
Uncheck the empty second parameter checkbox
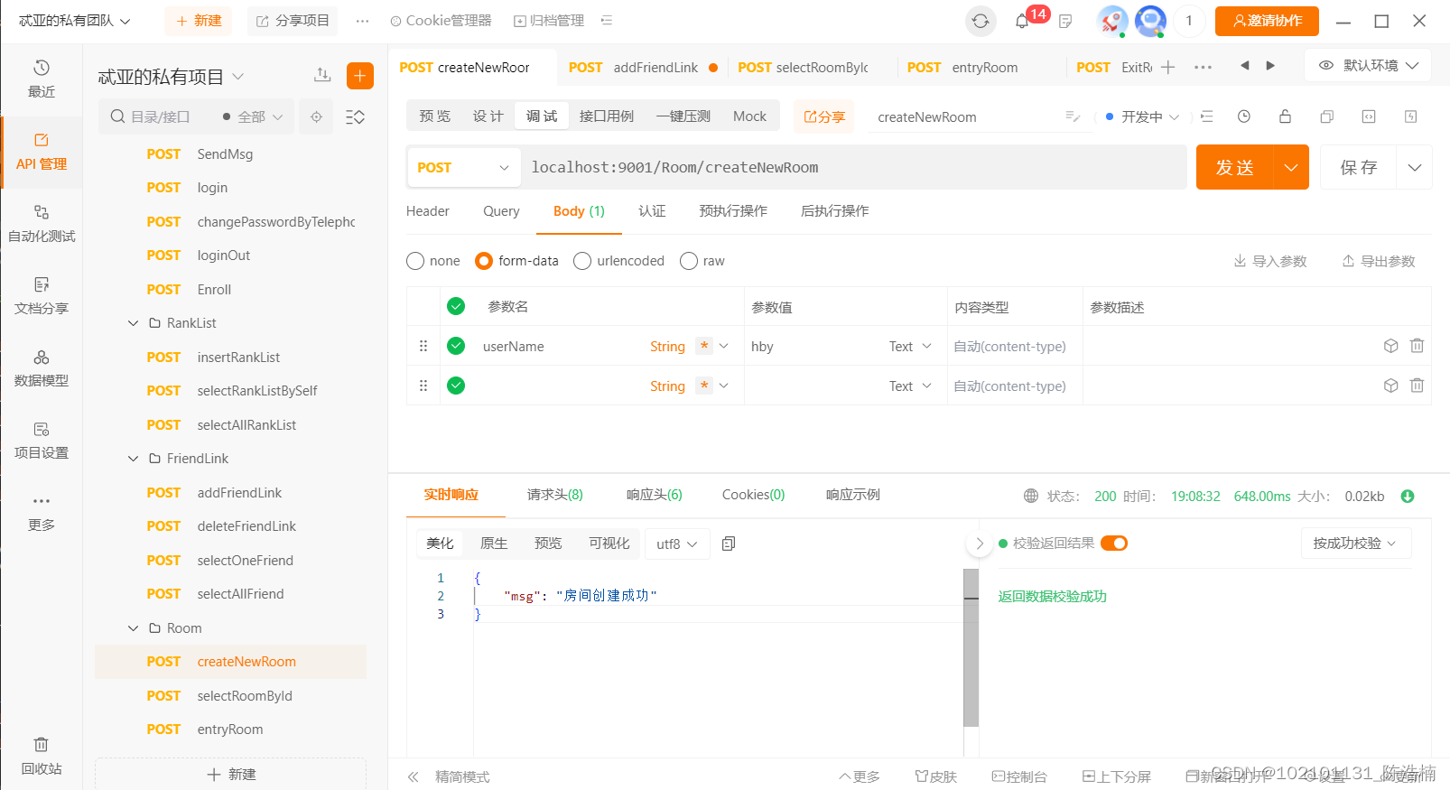pyautogui.click(x=456, y=386)
